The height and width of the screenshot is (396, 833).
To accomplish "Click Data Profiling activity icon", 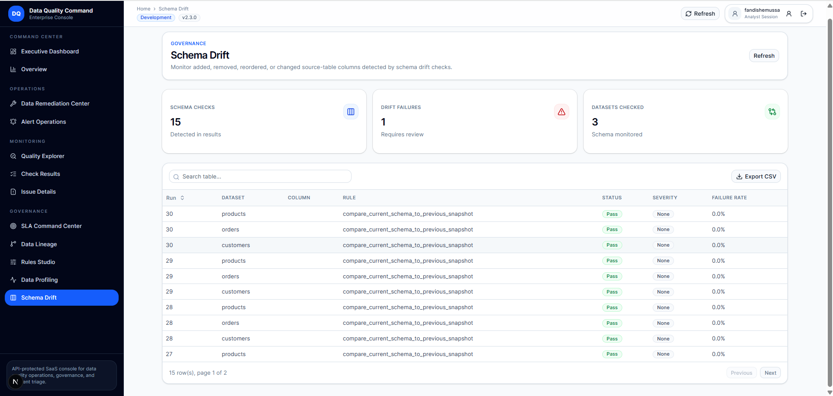I will tap(13, 280).
